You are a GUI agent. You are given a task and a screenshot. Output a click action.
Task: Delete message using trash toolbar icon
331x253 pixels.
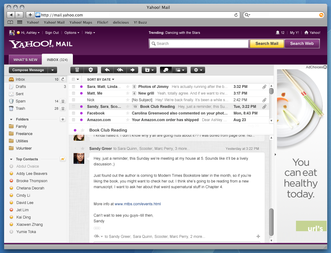(x=77, y=70)
